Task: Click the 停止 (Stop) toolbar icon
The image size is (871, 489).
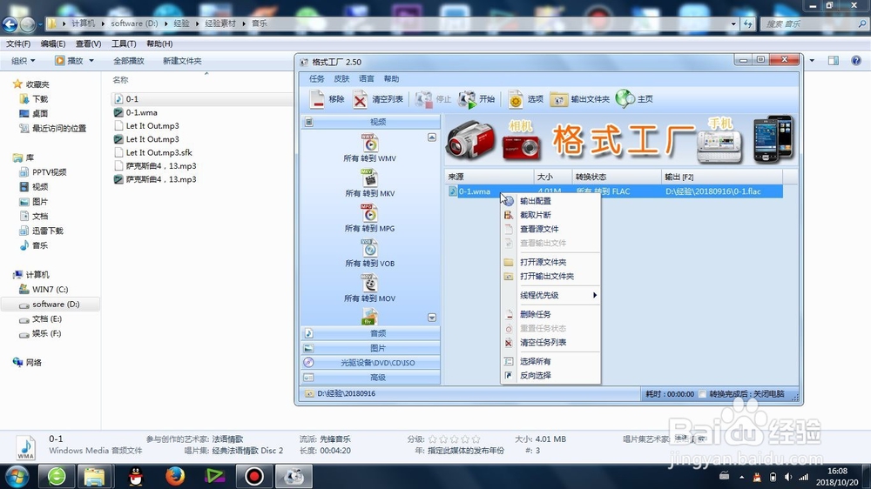Action: click(423, 99)
